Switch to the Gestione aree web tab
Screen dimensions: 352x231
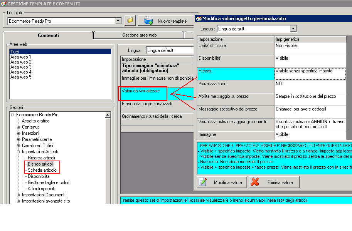tap(139, 35)
